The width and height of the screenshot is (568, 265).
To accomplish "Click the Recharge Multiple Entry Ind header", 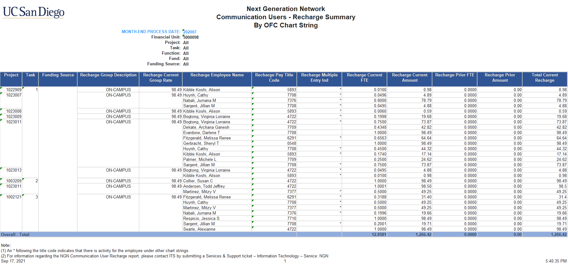I will coord(319,79).
